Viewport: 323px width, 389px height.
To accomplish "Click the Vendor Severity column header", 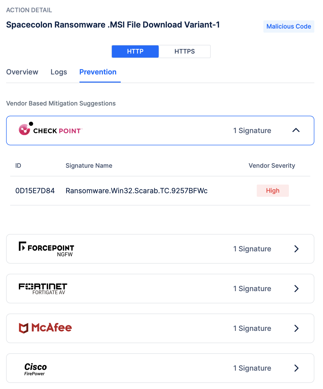I will point(272,166).
